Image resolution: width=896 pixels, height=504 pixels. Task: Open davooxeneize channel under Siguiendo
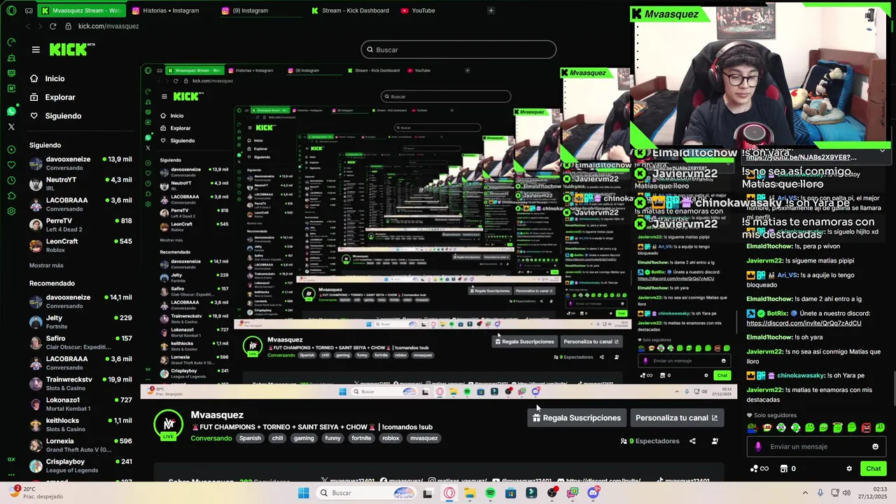80,164
